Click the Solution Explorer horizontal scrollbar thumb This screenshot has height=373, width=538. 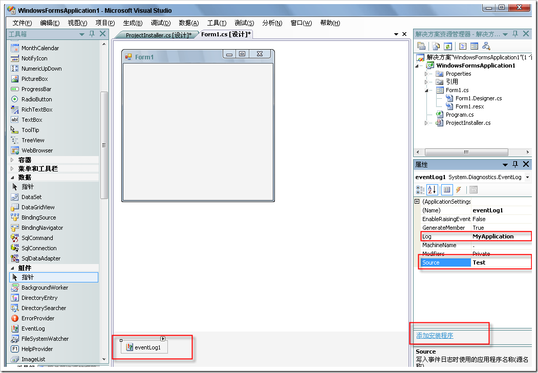(466, 152)
